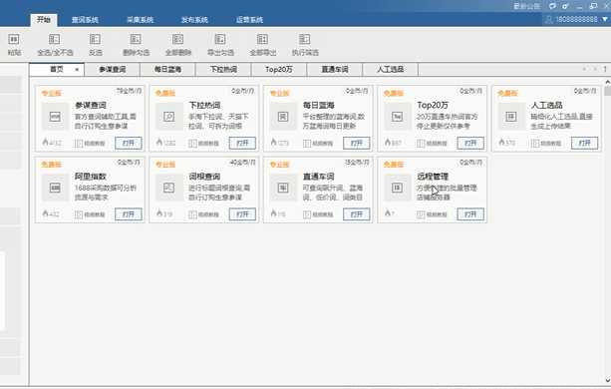Open the 阿里指数 tool with 打开 button

click(129, 214)
